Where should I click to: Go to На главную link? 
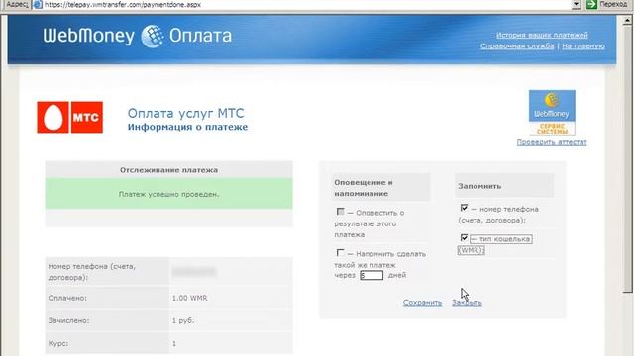point(583,46)
